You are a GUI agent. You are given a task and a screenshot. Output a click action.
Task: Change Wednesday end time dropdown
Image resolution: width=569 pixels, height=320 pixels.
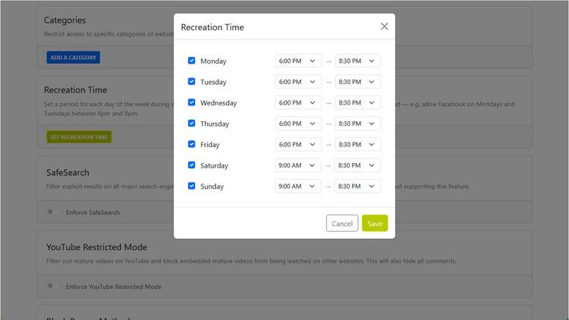pyautogui.click(x=357, y=102)
